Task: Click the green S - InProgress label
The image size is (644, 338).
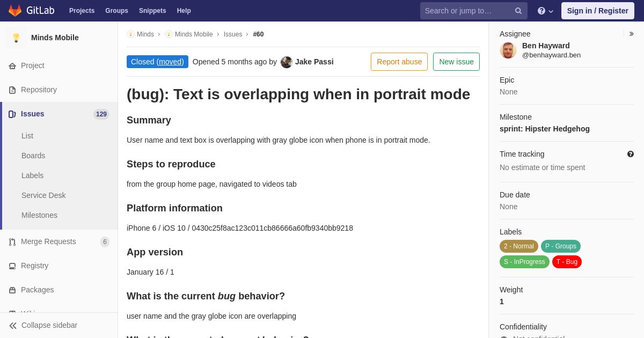Action: coord(524,262)
